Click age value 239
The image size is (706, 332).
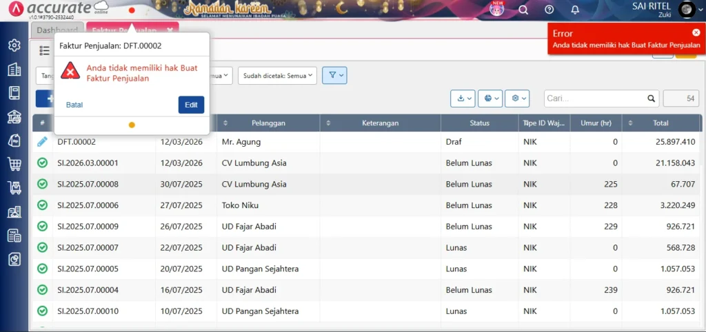(x=611, y=290)
